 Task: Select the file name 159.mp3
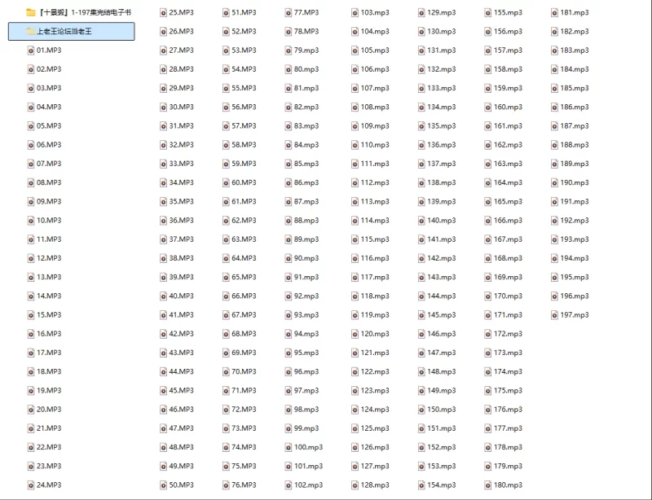coord(508,88)
